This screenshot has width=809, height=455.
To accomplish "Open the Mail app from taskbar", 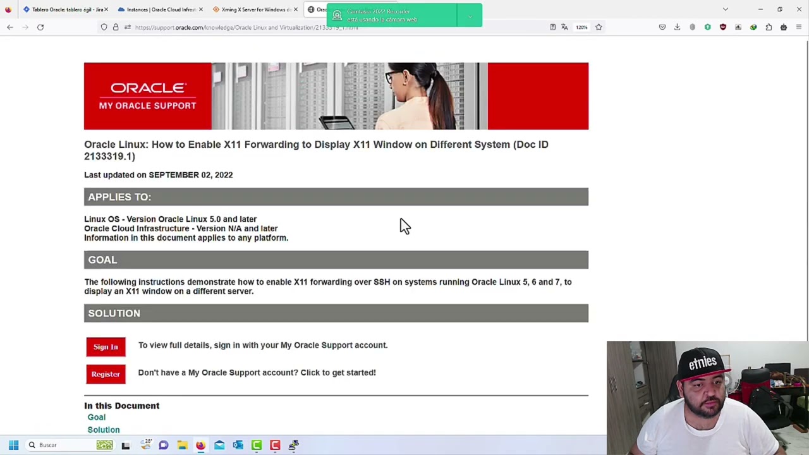I will [219, 445].
